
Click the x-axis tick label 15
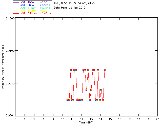[110, 119]
